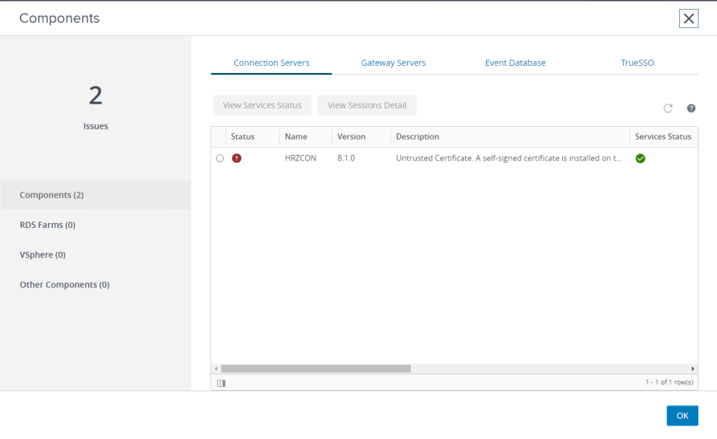Image resolution: width=717 pixels, height=439 pixels.
Task: Open the Event Database tab
Action: coord(515,63)
